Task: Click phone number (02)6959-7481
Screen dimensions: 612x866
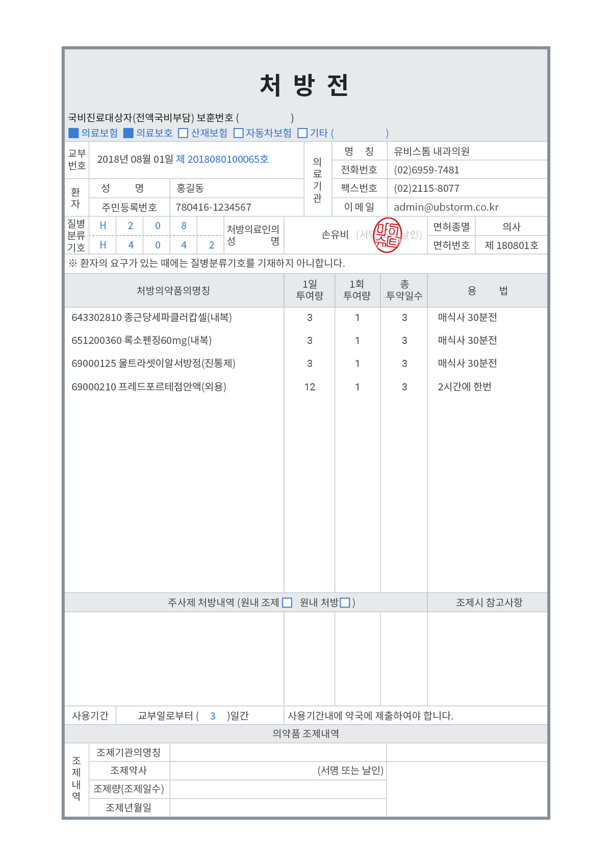Action: click(x=426, y=170)
